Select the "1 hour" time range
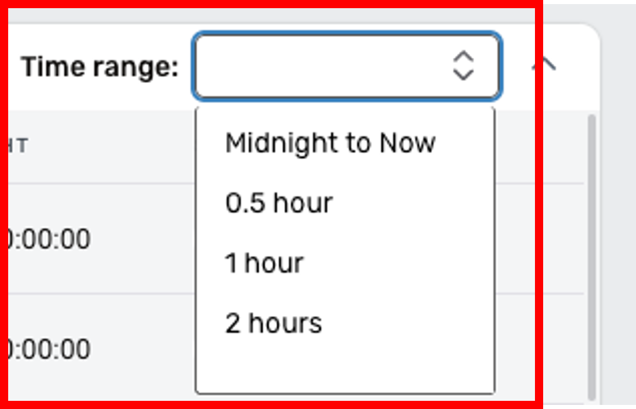 tap(264, 263)
